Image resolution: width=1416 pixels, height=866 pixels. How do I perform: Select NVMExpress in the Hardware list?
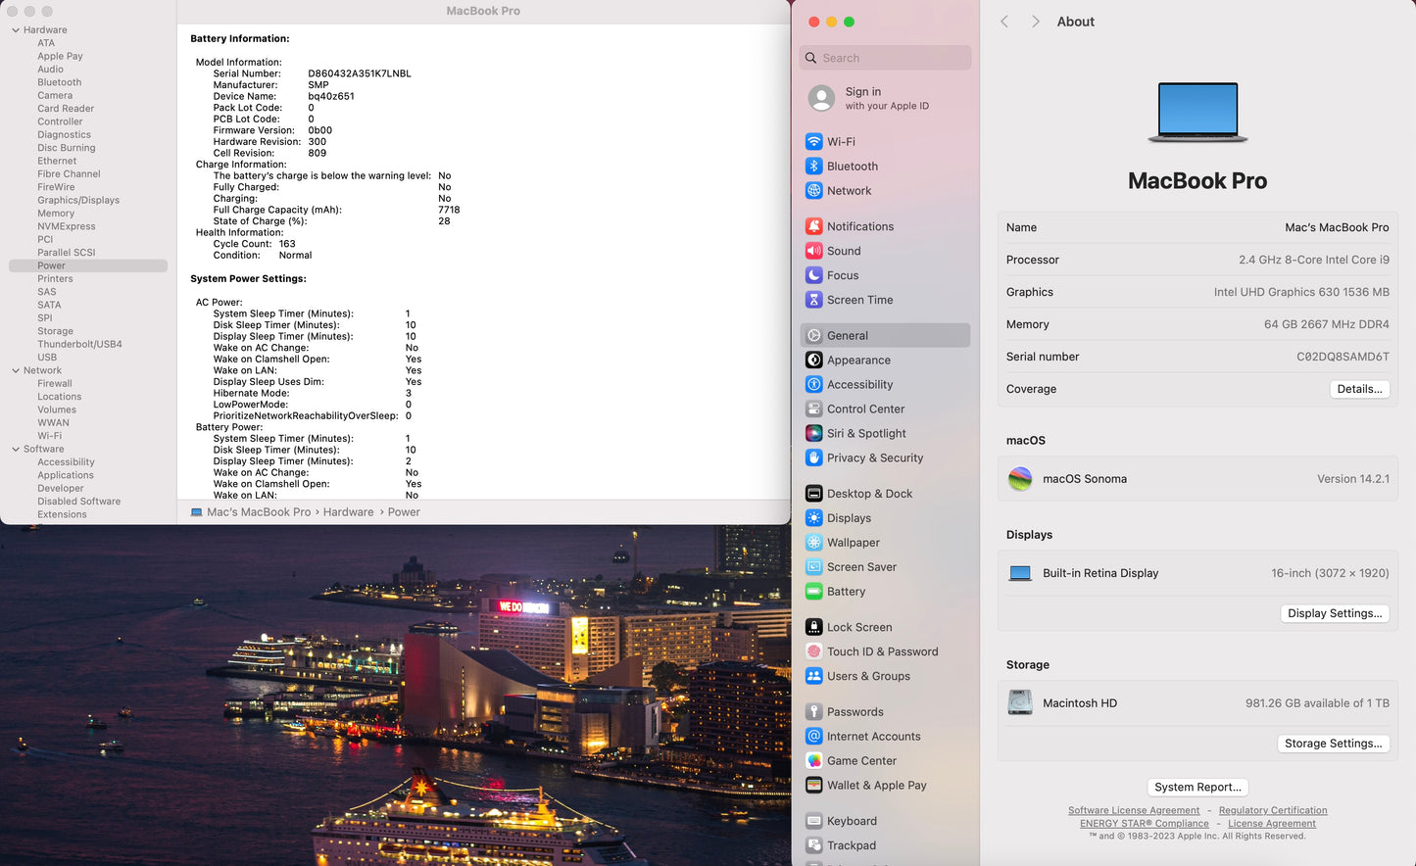pyautogui.click(x=67, y=226)
